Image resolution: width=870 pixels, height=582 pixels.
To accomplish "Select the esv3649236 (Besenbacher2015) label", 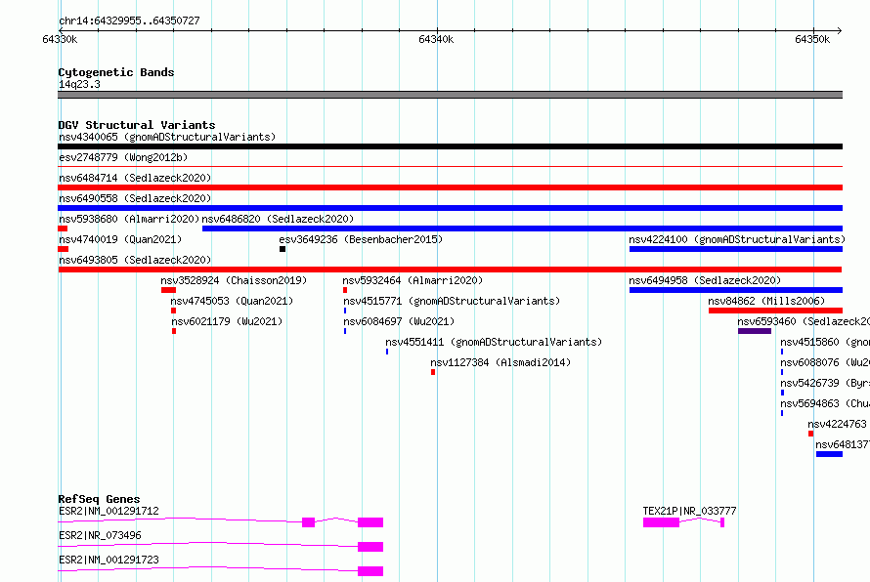I will (361, 239).
